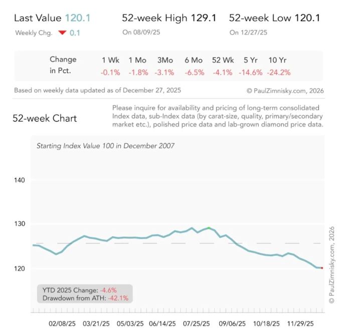341x336 pixels.
Task: Click the Last Value 120.1 figure
Action: pos(77,18)
